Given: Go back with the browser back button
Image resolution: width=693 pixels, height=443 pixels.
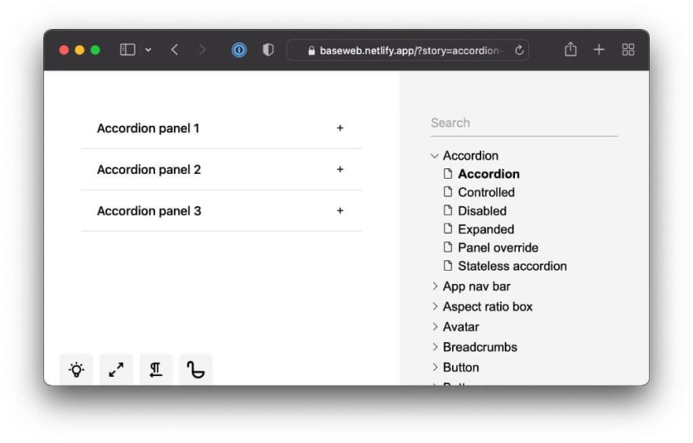Looking at the screenshot, I should 175,50.
